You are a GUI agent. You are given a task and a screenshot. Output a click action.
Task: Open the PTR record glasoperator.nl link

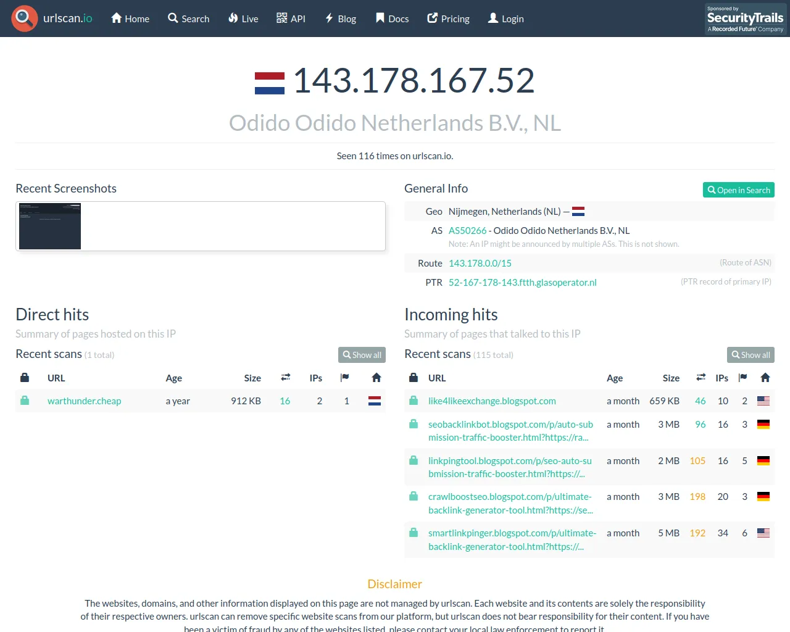(x=523, y=282)
